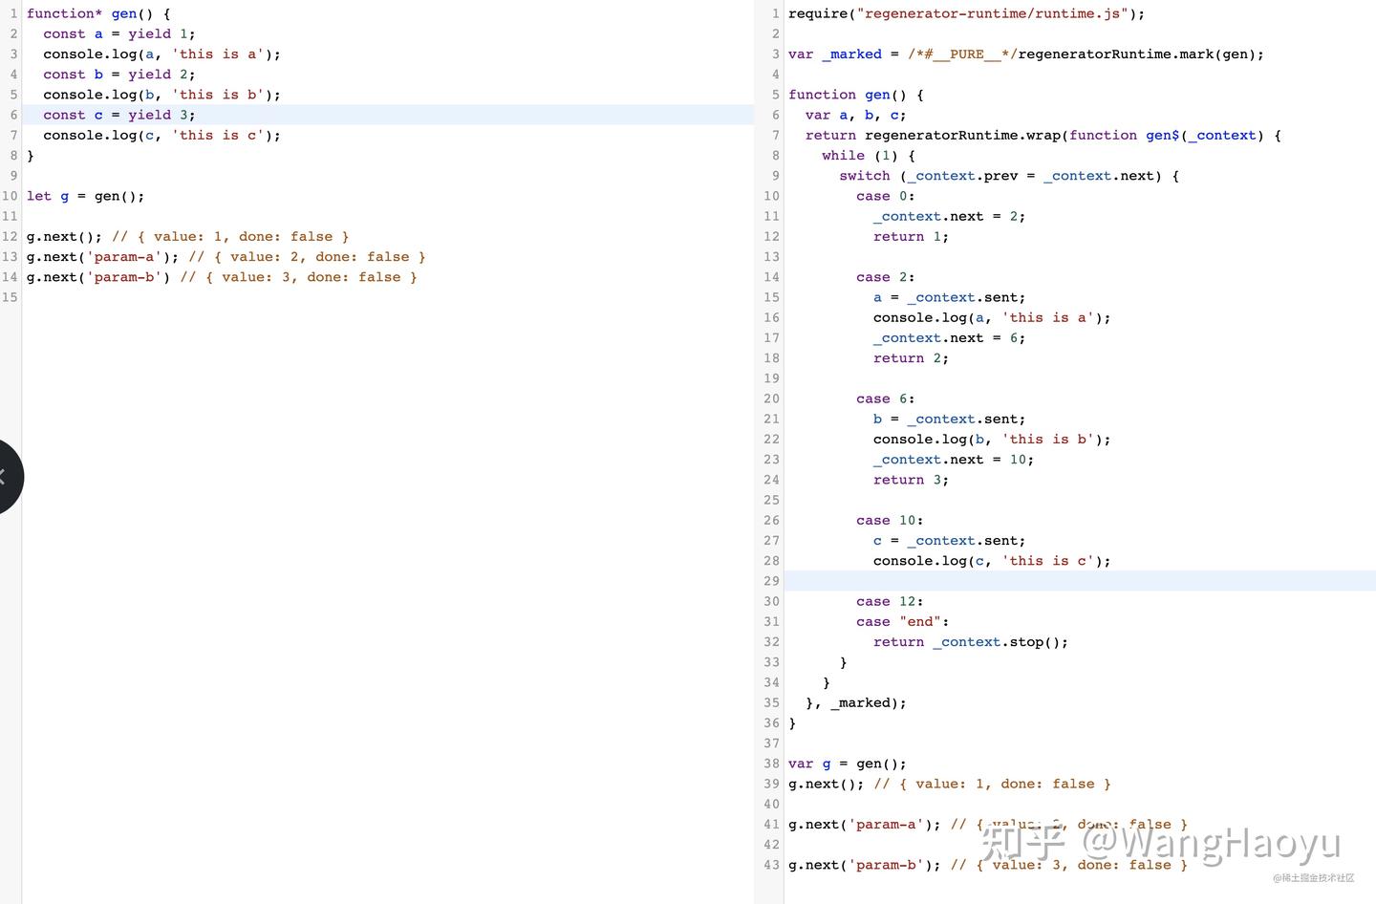Click 'return _context.stop();' in compiled code
The width and height of the screenshot is (1376, 904).
[x=970, y=642]
